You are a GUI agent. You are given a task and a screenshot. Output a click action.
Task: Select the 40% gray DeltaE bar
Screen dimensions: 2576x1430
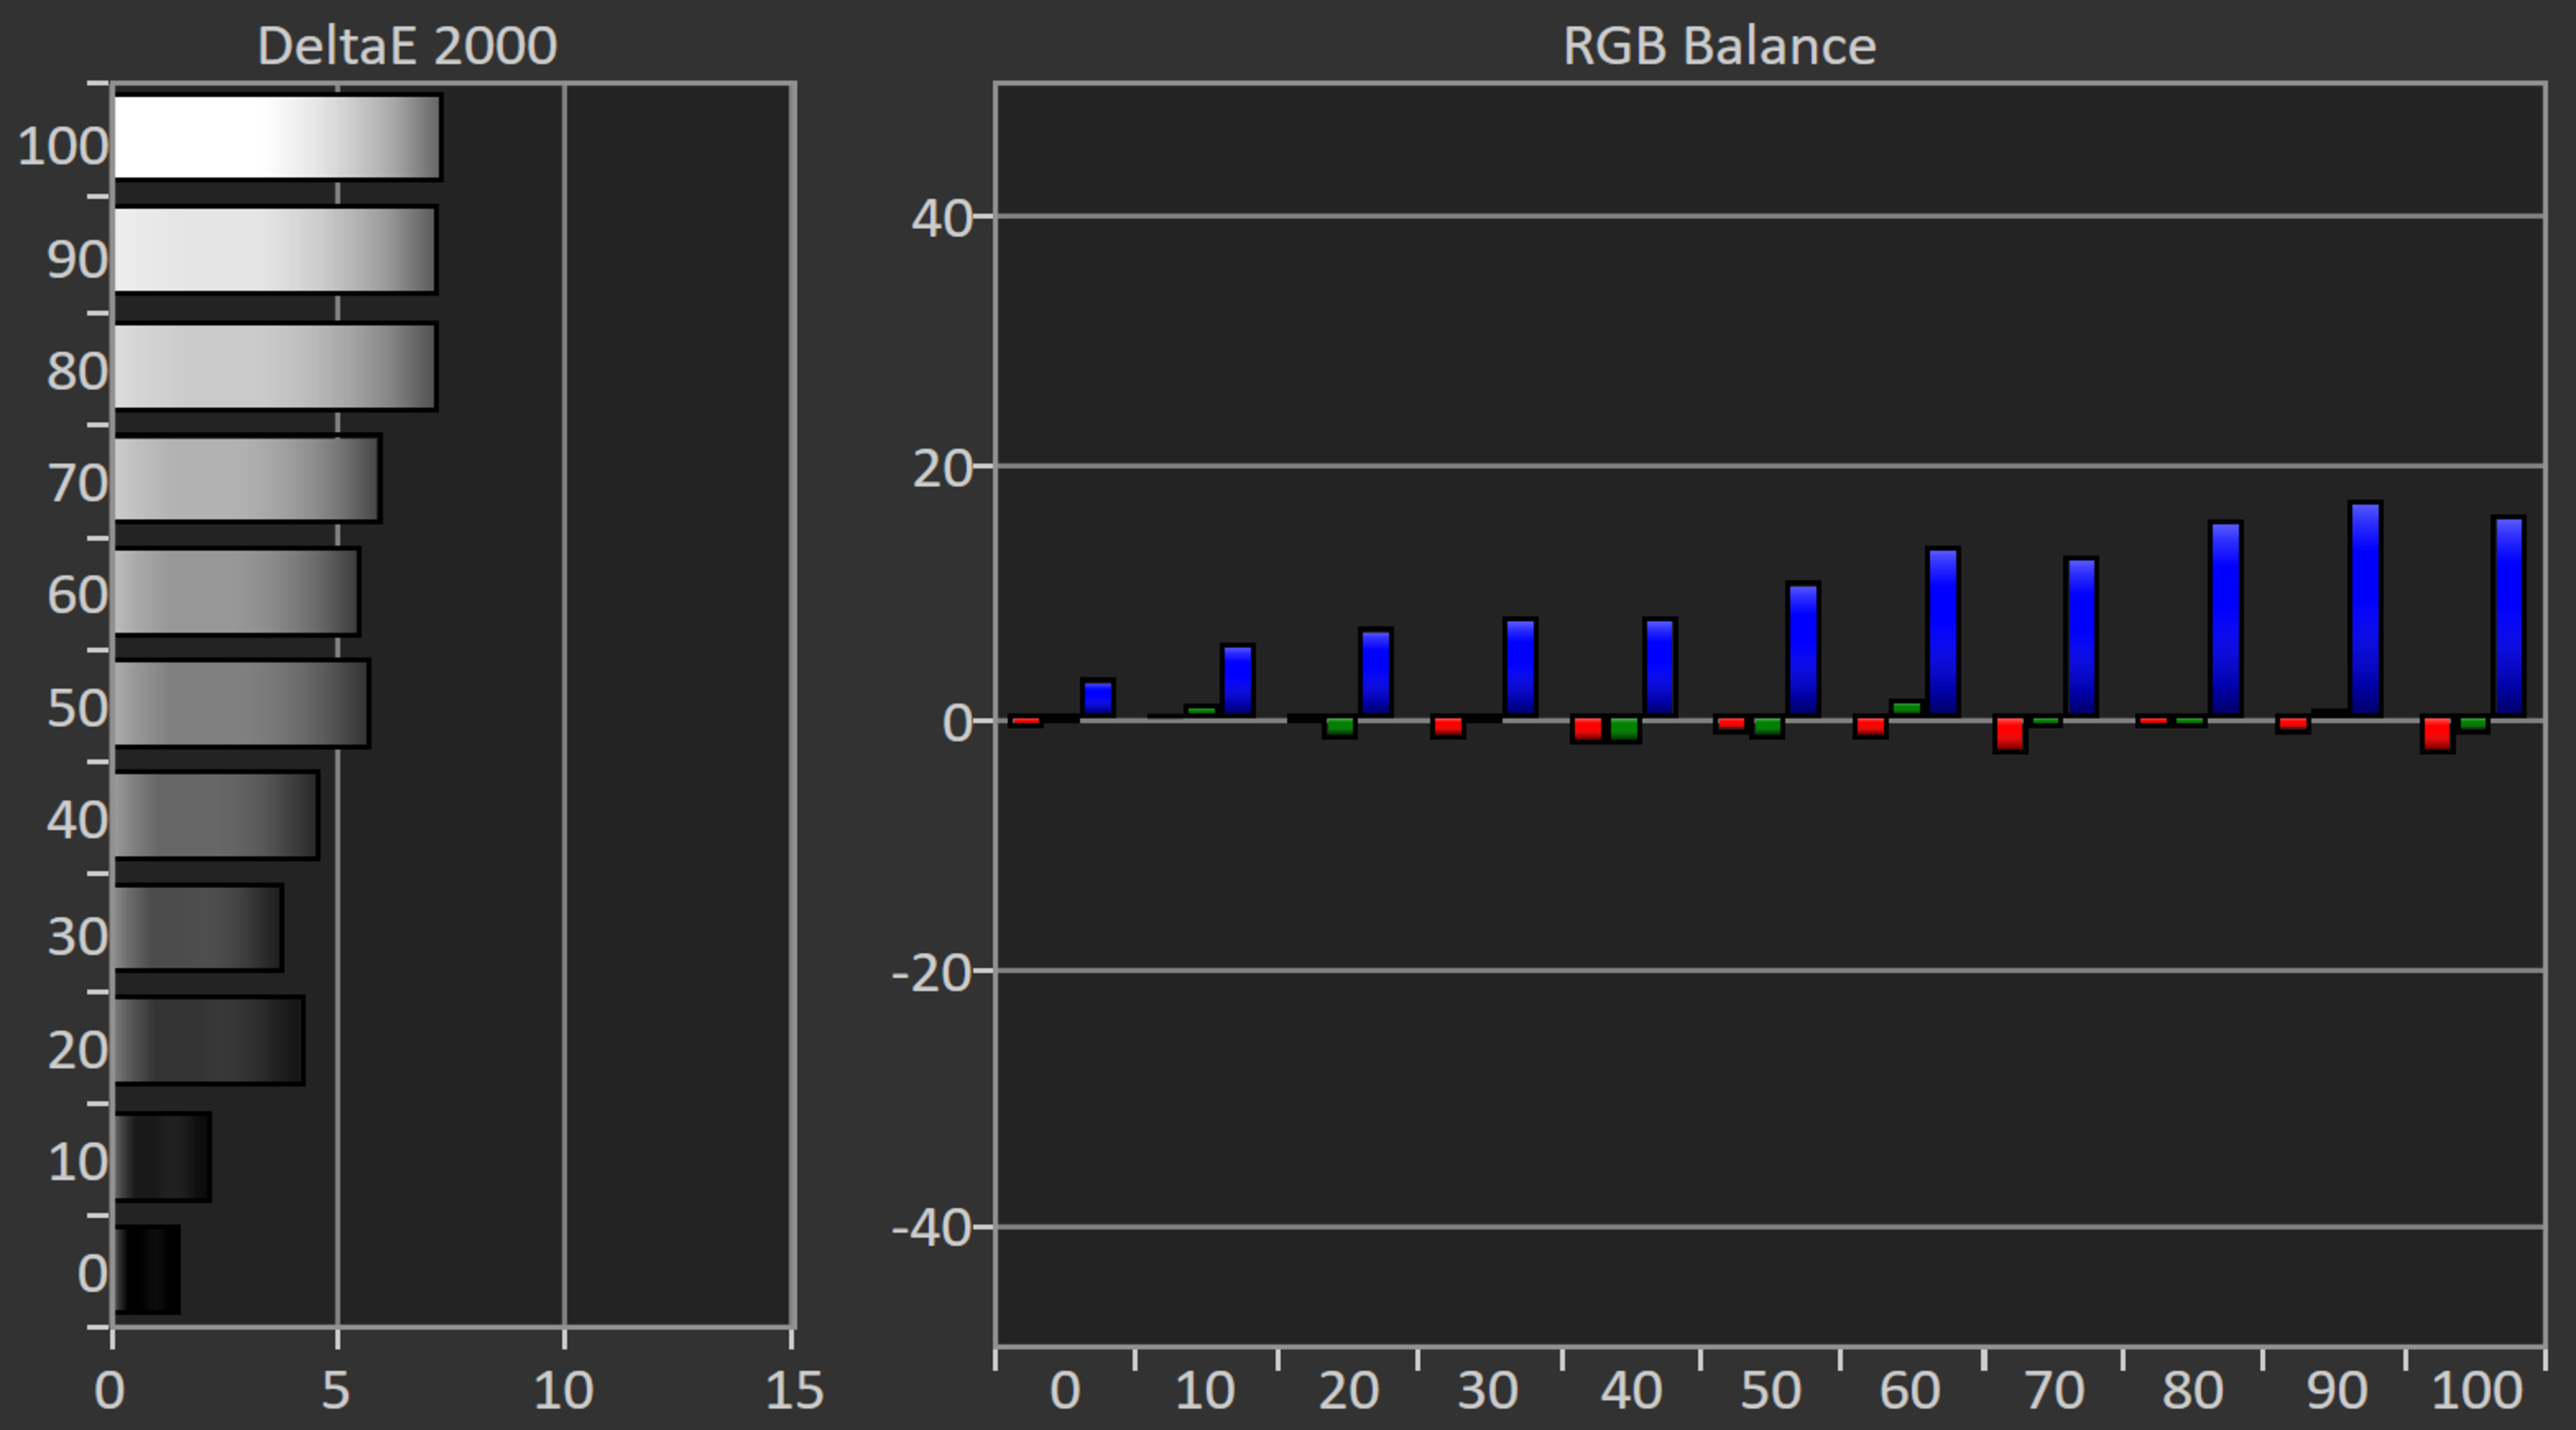coord(216,815)
